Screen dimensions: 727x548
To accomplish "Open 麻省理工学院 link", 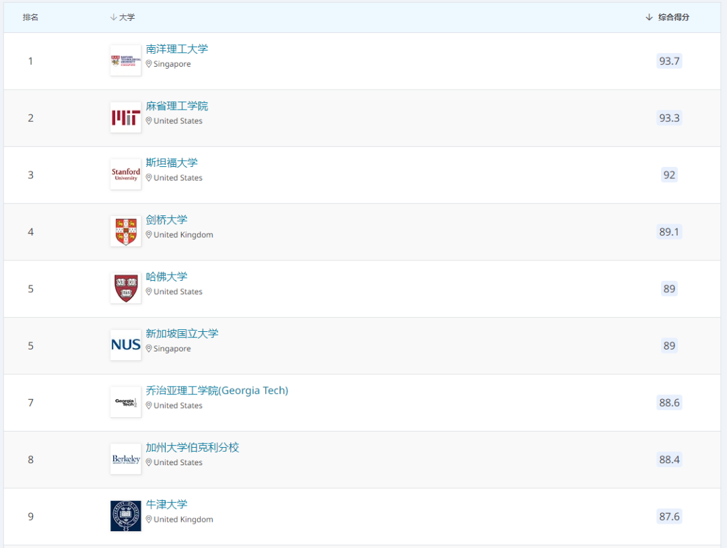I will pos(176,106).
